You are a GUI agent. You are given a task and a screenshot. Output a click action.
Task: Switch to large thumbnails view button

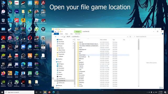162,88
